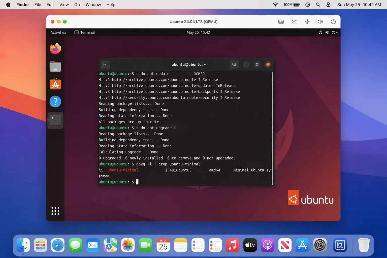Open the keyboard icon in QEMU toolbar
The height and width of the screenshot is (258, 387).
coord(281,22)
